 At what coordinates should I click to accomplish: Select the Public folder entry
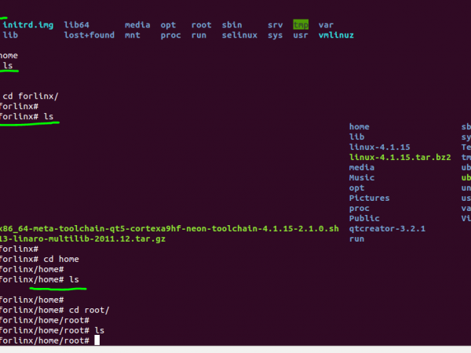(x=364, y=218)
